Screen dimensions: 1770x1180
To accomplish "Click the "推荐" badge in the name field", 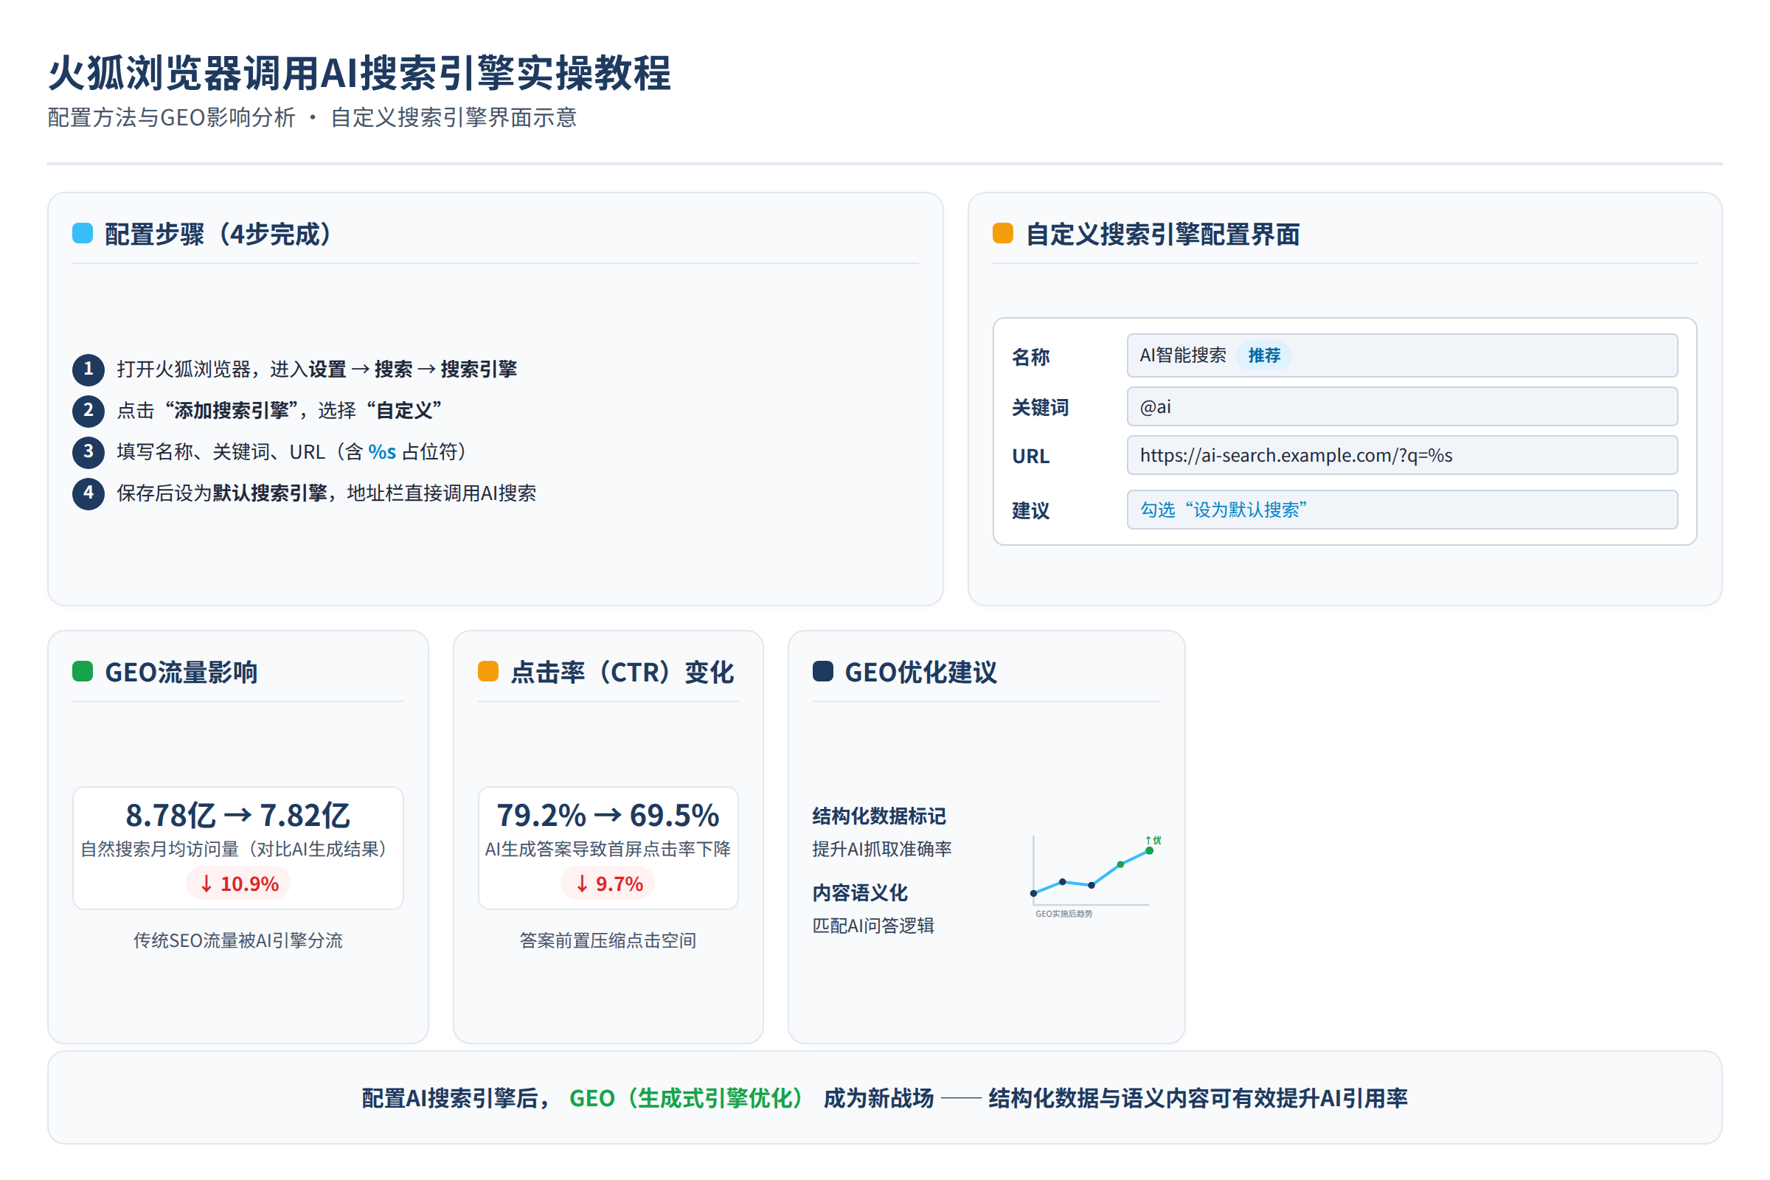I will pyautogui.click(x=1264, y=355).
